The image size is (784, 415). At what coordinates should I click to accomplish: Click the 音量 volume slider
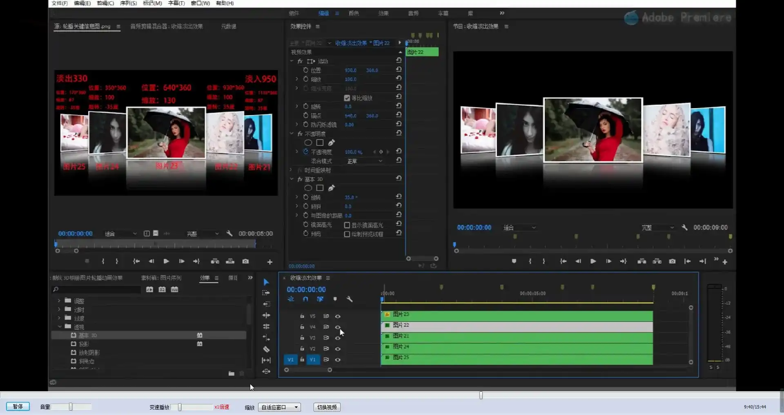[71, 407]
